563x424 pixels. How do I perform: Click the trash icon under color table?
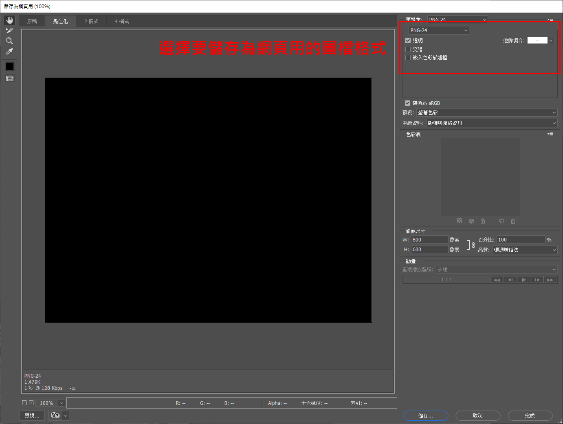click(513, 221)
